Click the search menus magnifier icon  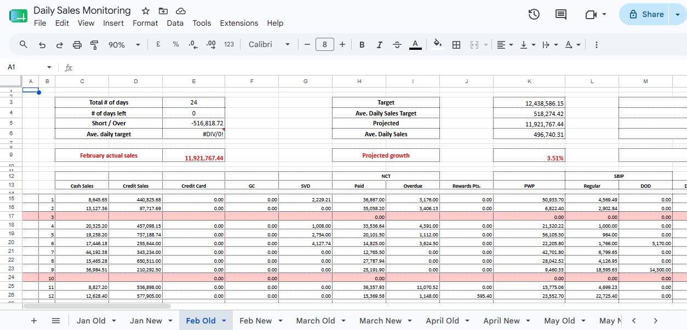tap(24, 45)
